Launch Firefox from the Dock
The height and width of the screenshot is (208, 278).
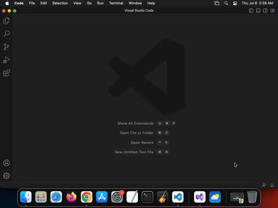pos(71,197)
